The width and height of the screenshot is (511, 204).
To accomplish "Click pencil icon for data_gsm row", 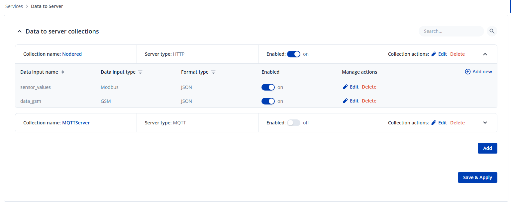I will tap(345, 101).
